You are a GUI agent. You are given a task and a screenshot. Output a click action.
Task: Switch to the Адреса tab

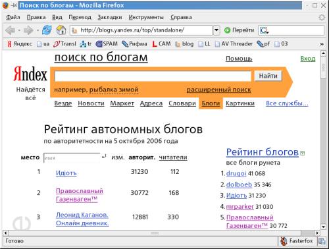tap(151, 103)
